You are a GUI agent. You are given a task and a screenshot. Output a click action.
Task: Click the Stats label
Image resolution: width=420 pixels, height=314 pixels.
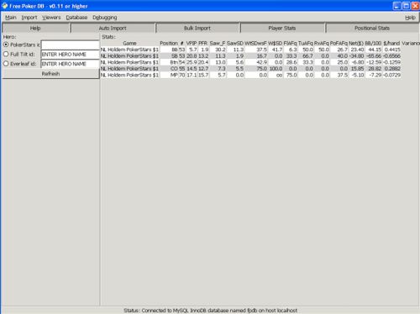tap(108, 37)
